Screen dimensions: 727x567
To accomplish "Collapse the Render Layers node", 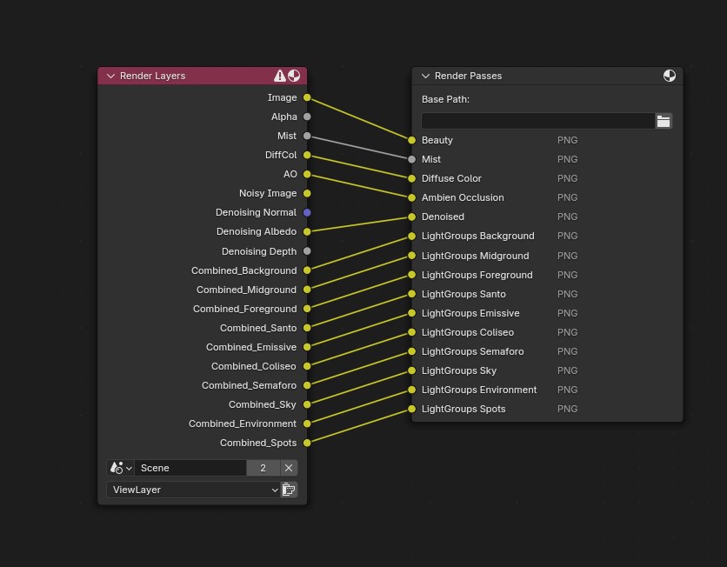I will click(x=110, y=76).
